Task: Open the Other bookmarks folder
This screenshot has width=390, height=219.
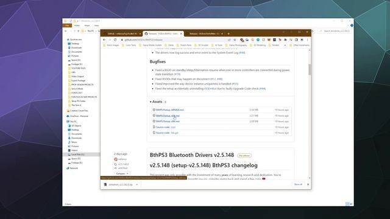Action: coord(299,45)
